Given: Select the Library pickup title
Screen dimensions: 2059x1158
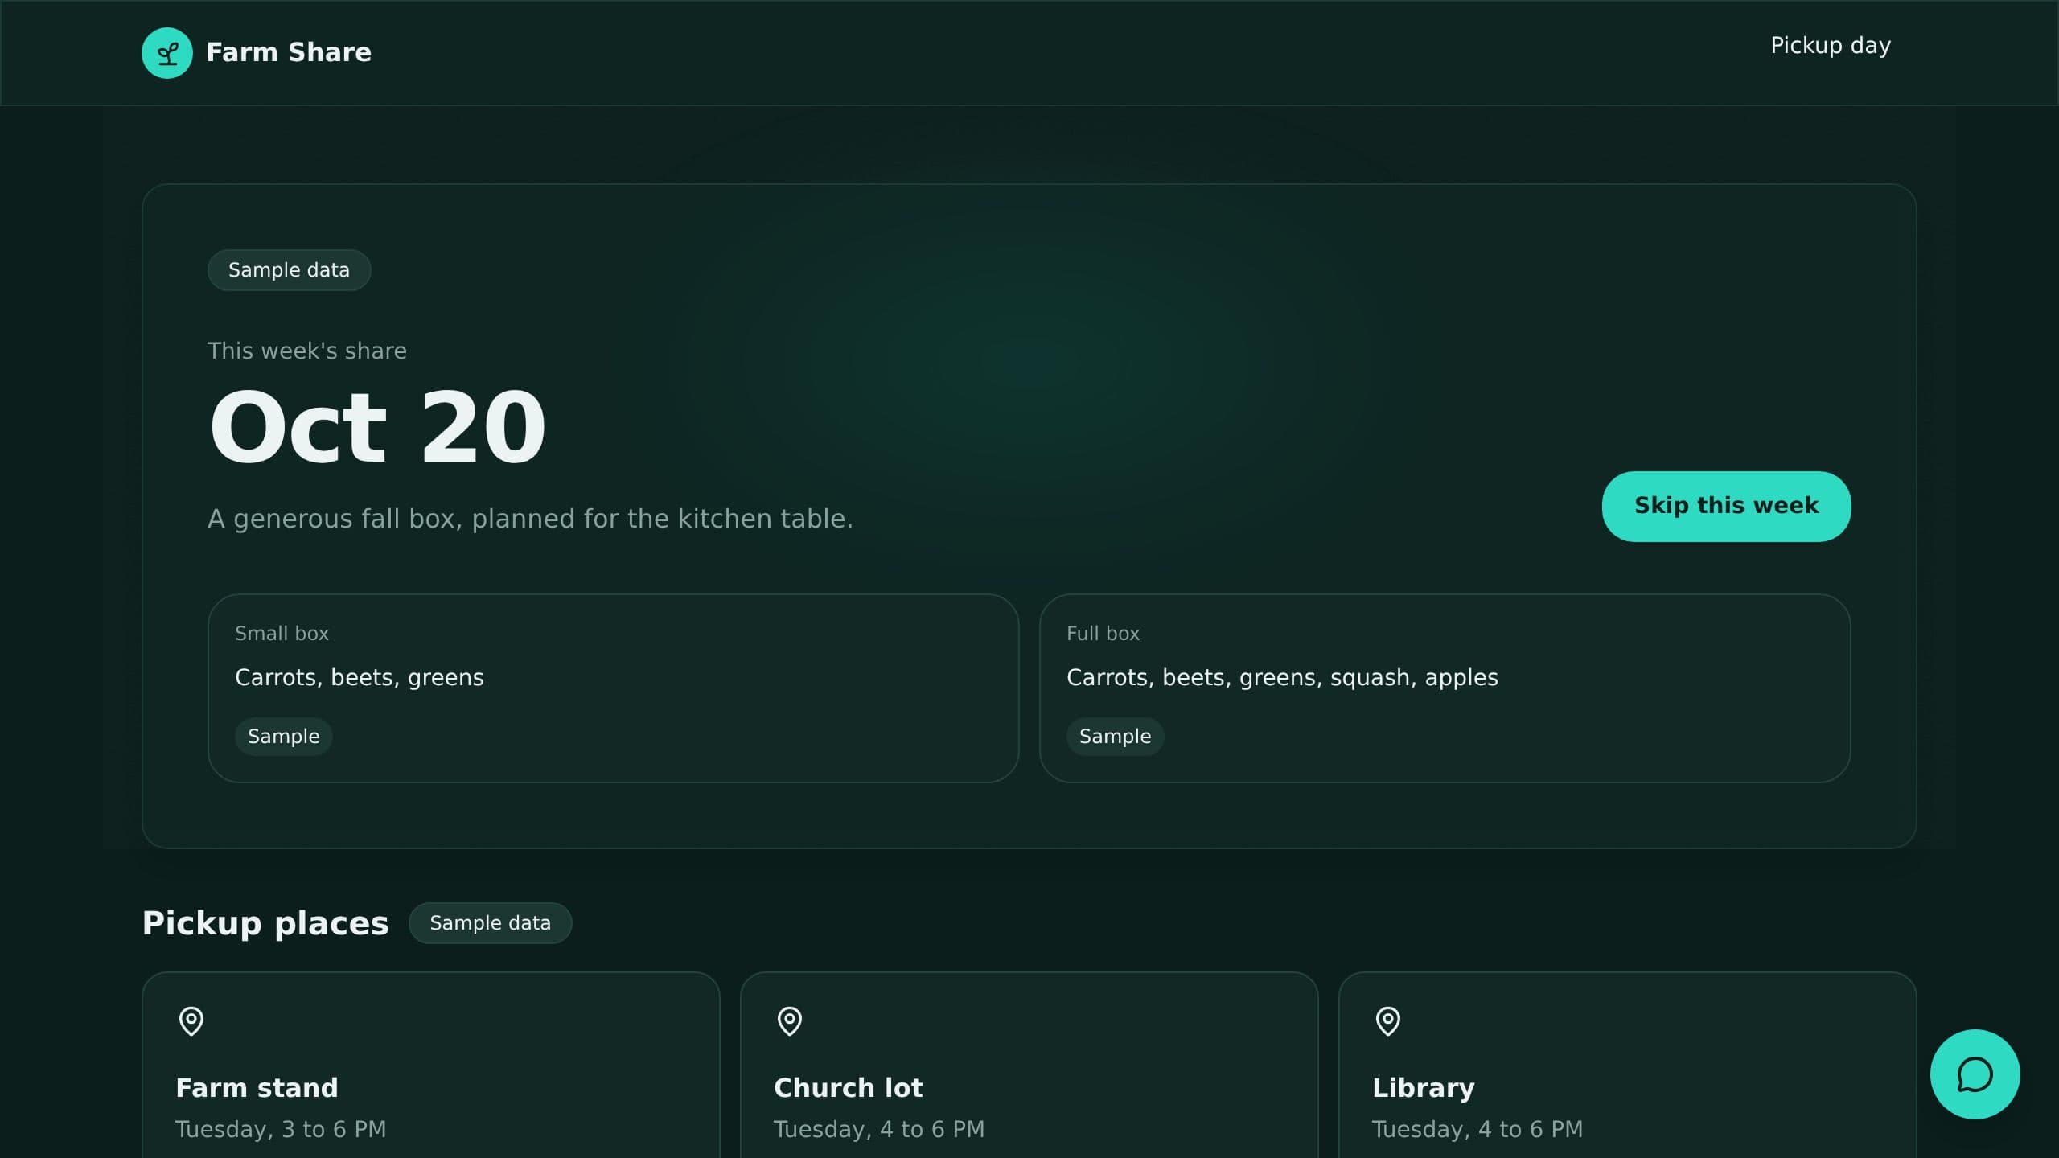Looking at the screenshot, I should (x=1423, y=1088).
